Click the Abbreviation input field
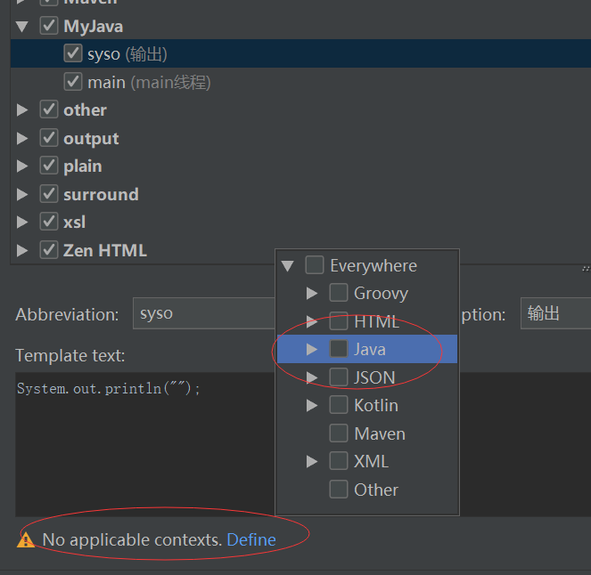This screenshot has height=575, width=591. [x=205, y=314]
